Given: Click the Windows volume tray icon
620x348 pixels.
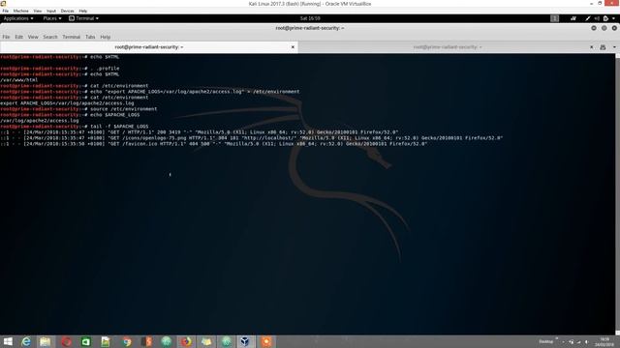Looking at the screenshot, I should tap(587, 342).
